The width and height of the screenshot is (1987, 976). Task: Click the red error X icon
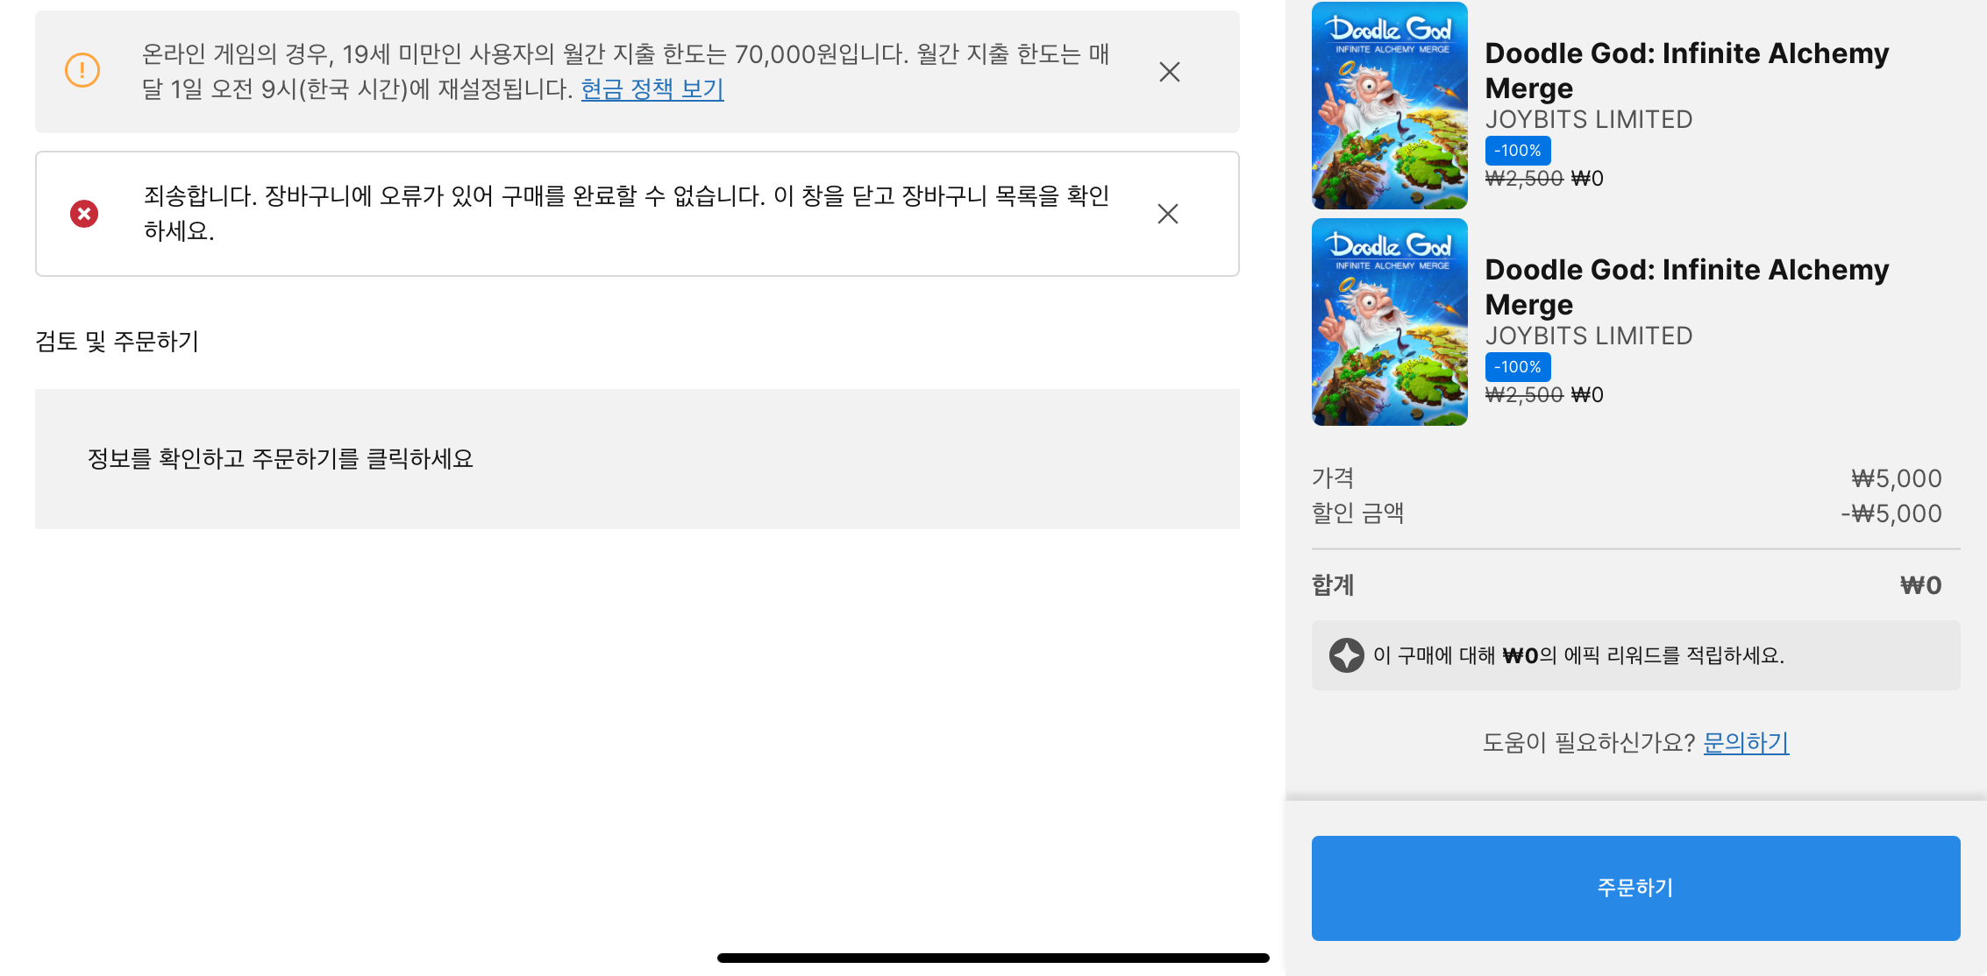click(84, 214)
